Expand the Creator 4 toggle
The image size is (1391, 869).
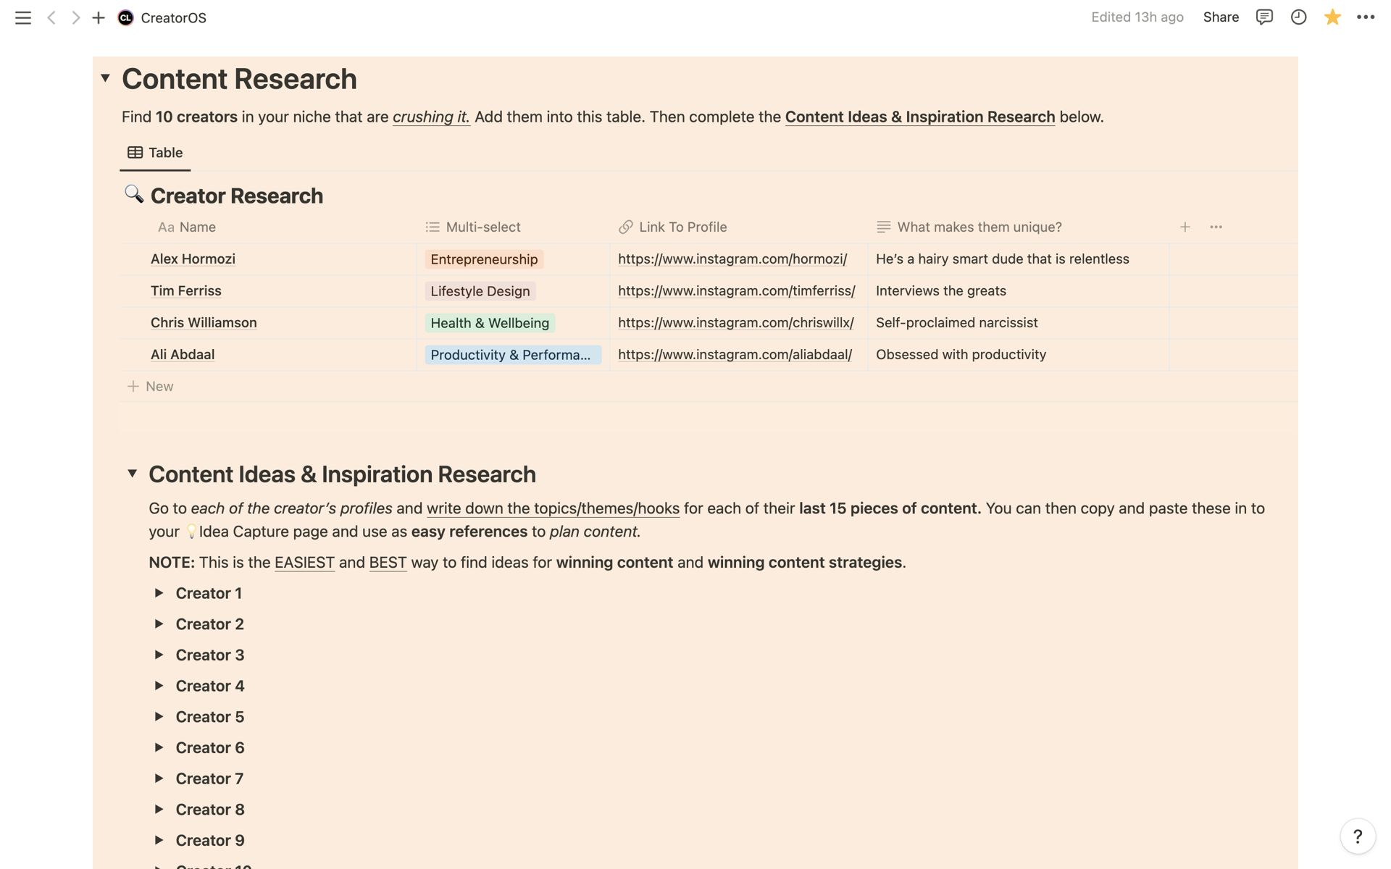point(159,686)
